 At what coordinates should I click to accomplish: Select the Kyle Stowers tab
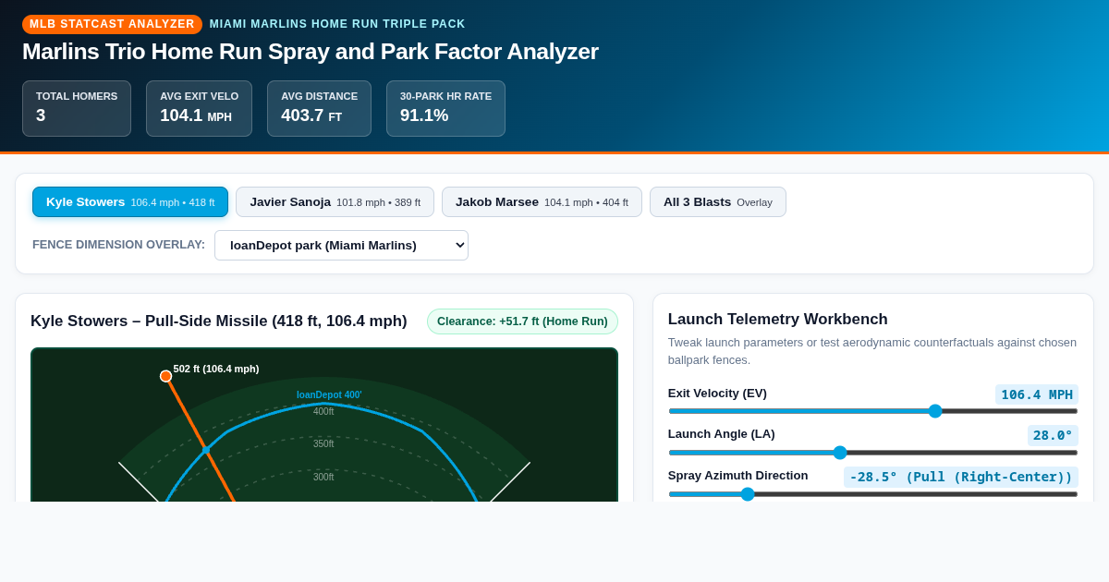pos(130,201)
